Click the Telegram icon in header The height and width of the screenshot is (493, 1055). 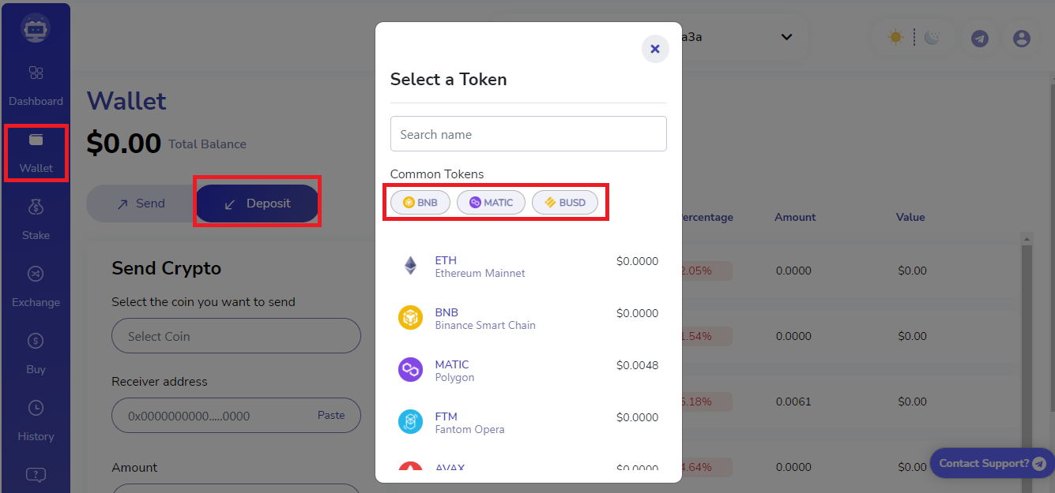pyautogui.click(x=980, y=38)
